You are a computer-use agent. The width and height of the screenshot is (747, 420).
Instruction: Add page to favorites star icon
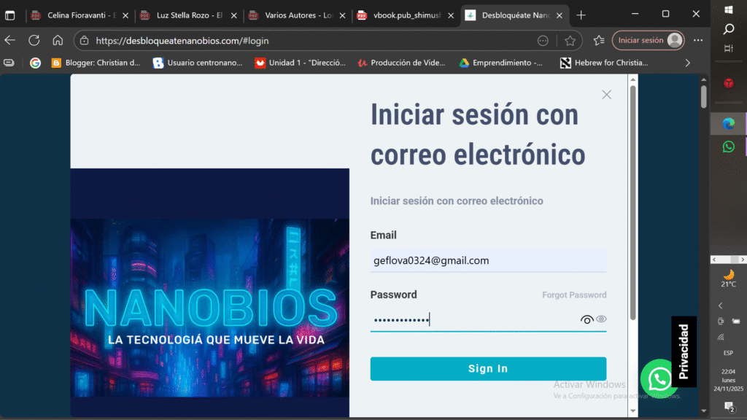(570, 41)
